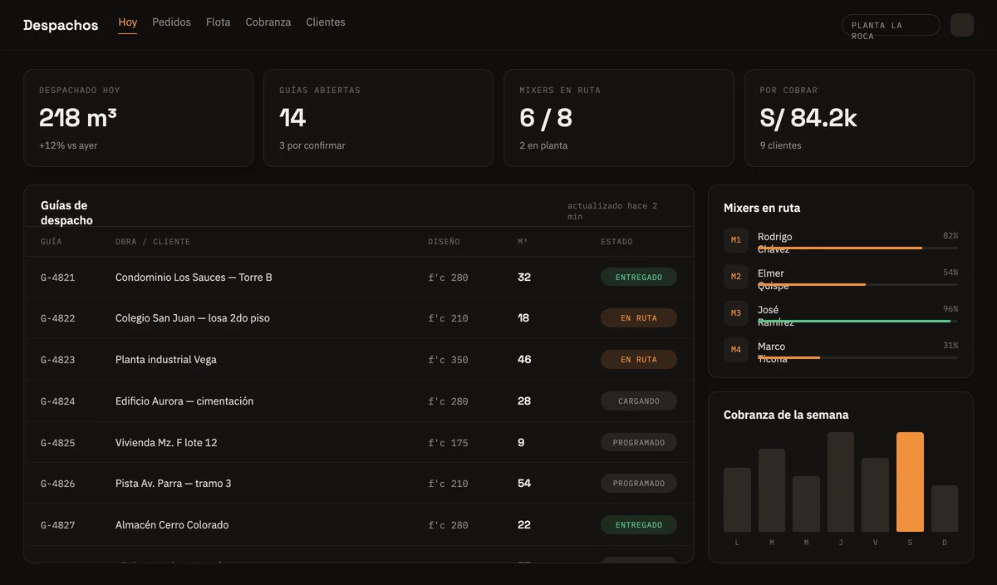The image size is (997, 585).
Task: Open the Pedidos tab
Action: coord(171,22)
